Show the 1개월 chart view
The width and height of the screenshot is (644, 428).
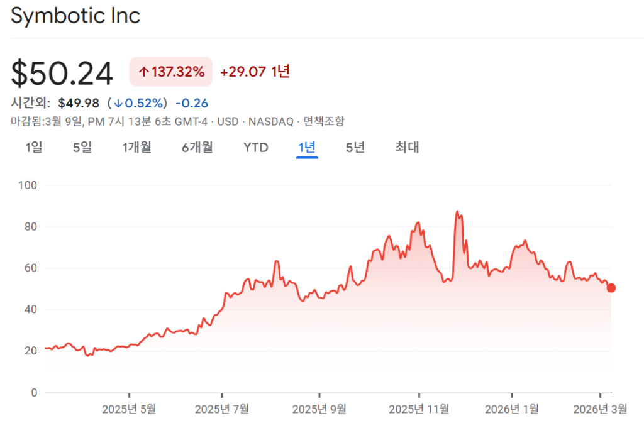click(x=136, y=148)
